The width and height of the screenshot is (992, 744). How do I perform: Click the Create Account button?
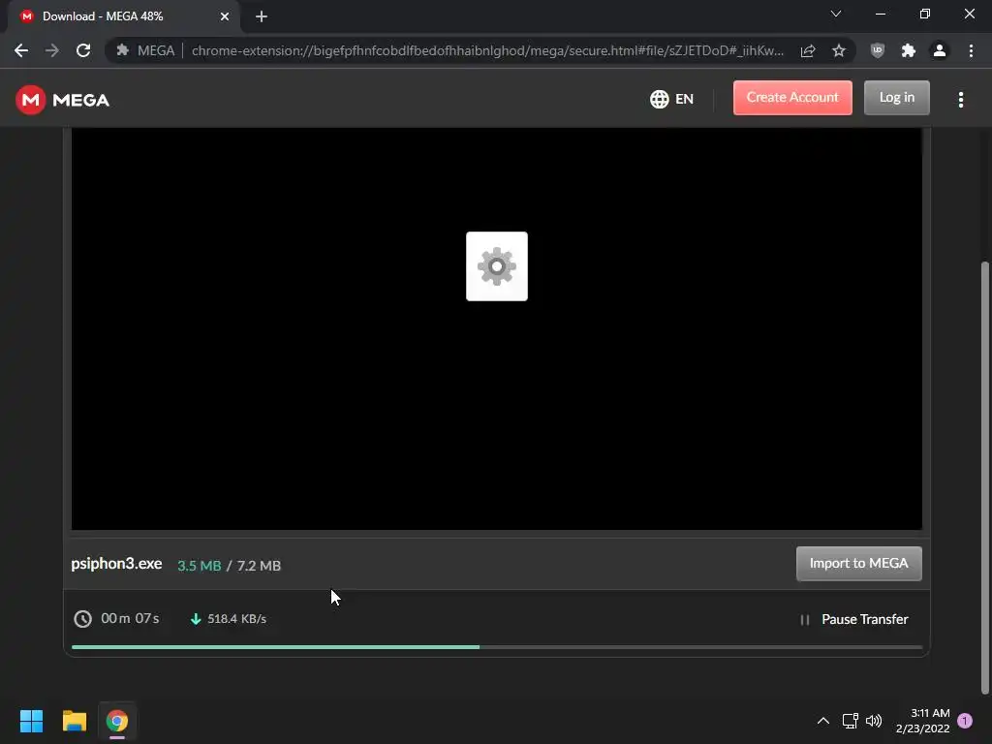792,98
